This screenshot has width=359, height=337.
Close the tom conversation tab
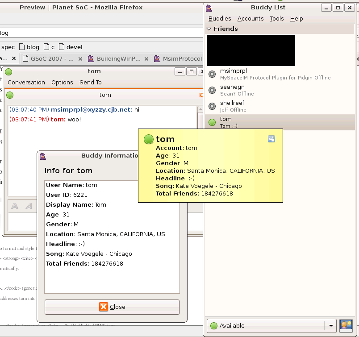[201, 95]
